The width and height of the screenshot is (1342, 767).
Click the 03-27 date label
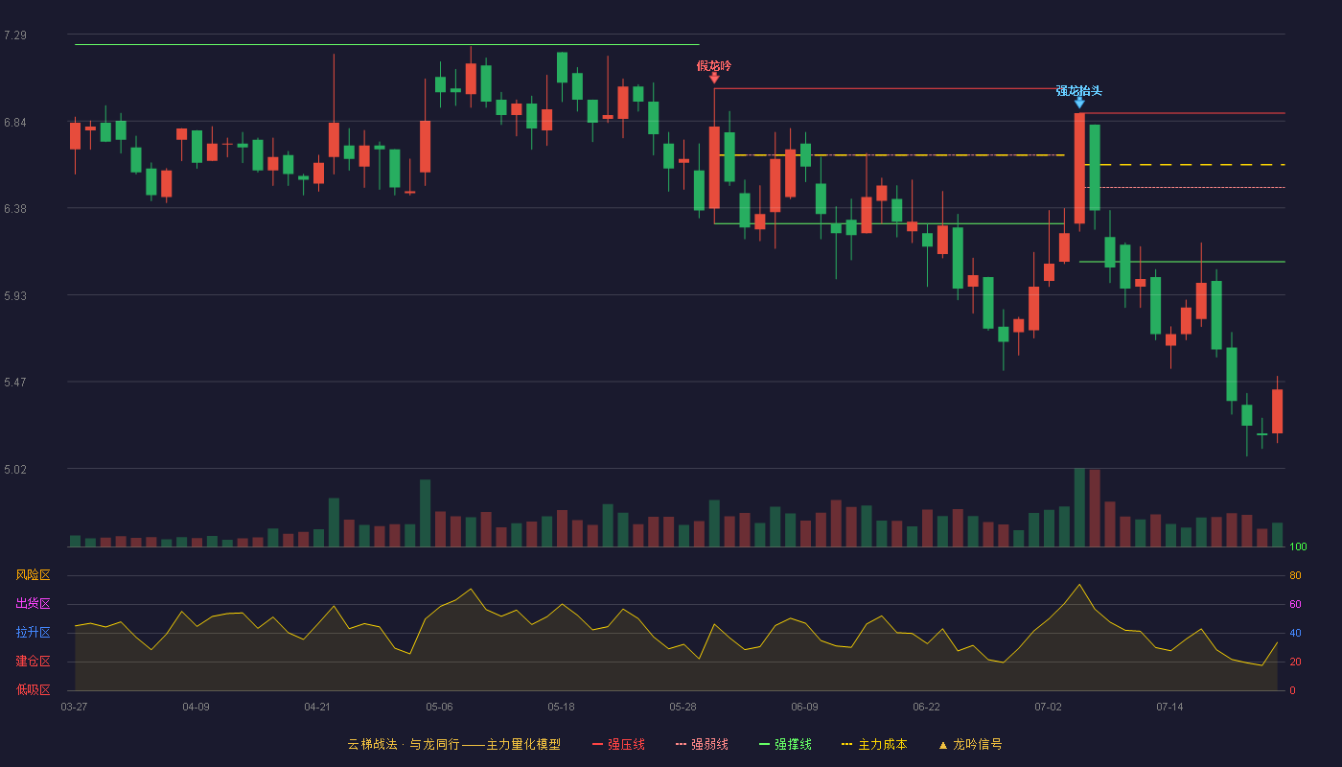(74, 707)
